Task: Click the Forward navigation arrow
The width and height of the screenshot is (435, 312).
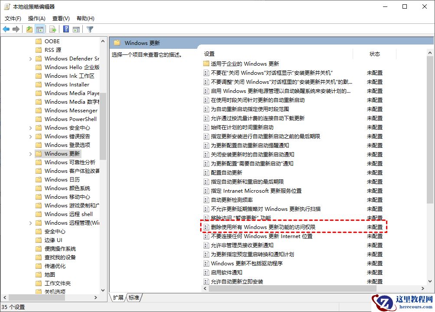Action: [x=16, y=29]
